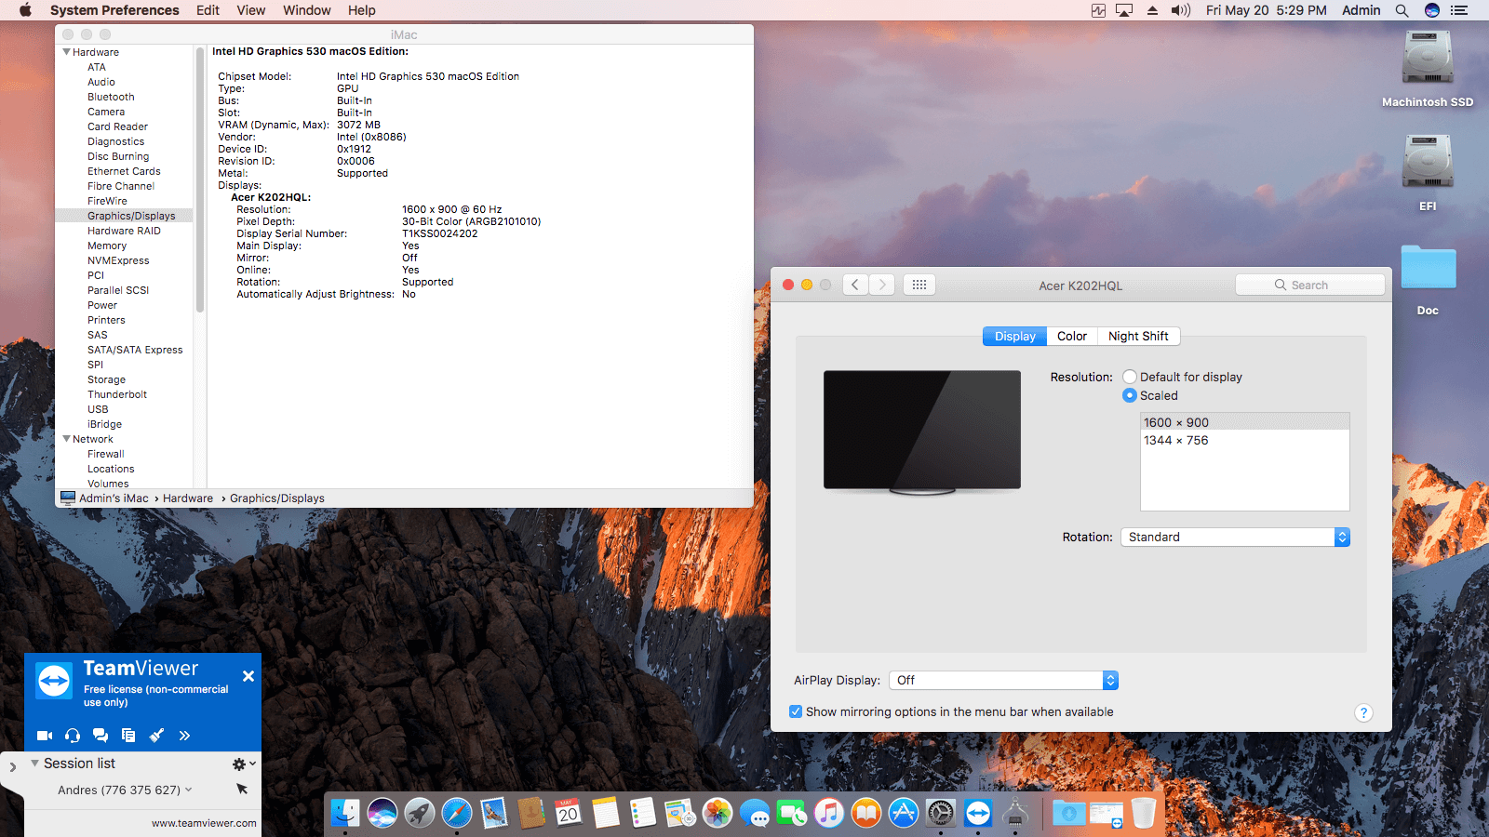
Task: Collapse Hardware tree in System Information
Action: [x=67, y=52]
